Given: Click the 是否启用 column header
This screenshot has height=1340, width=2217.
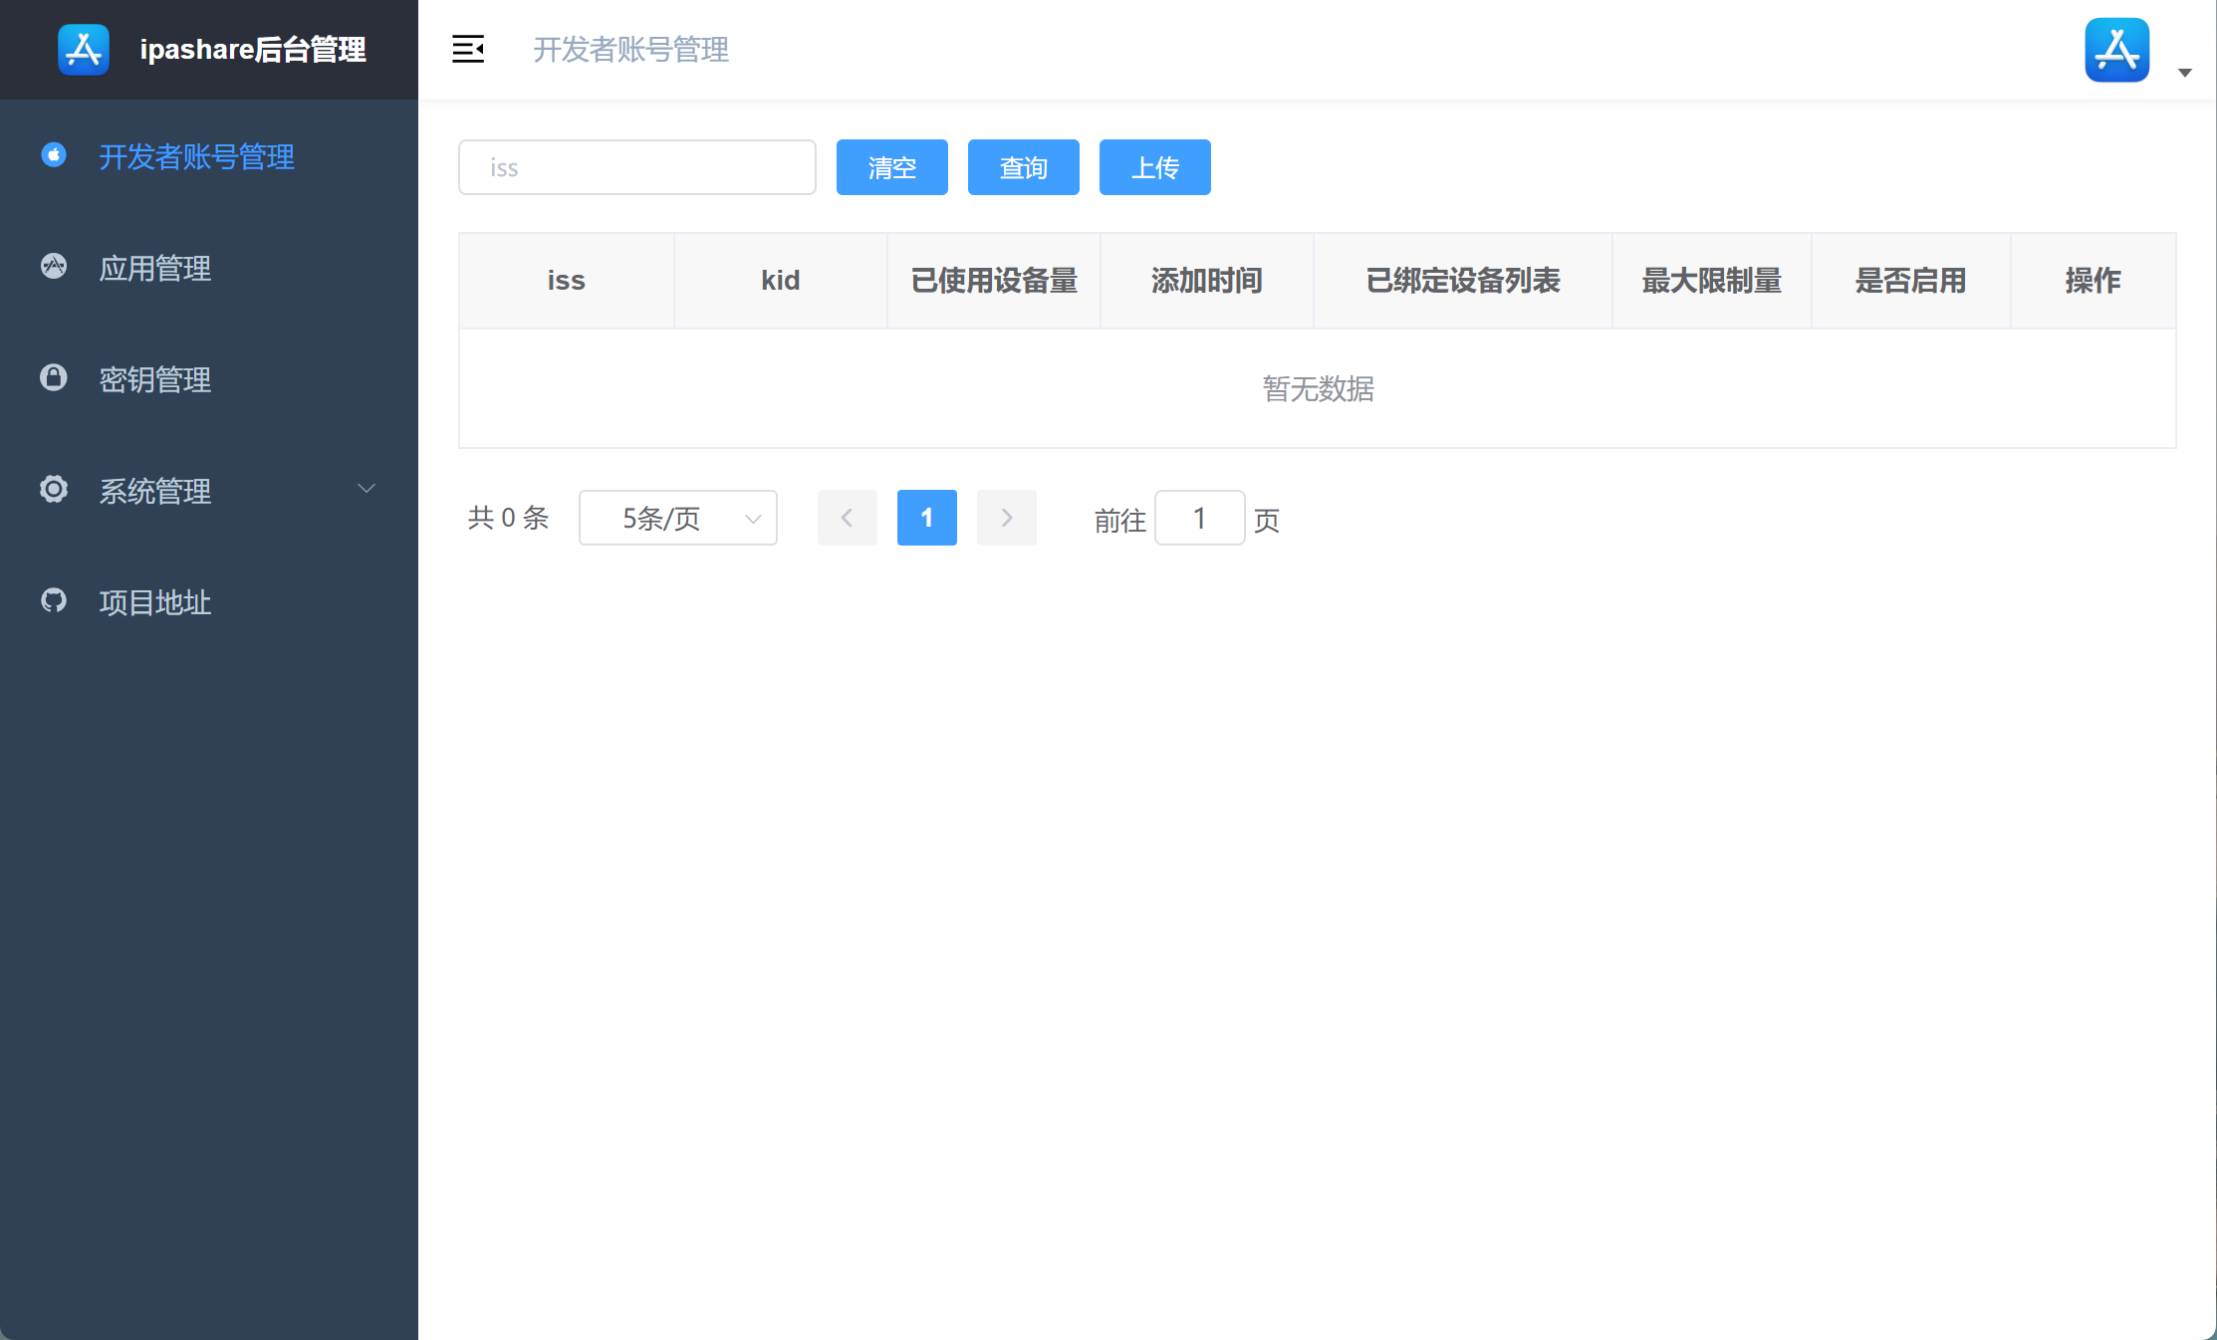Looking at the screenshot, I should [x=1911, y=281].
